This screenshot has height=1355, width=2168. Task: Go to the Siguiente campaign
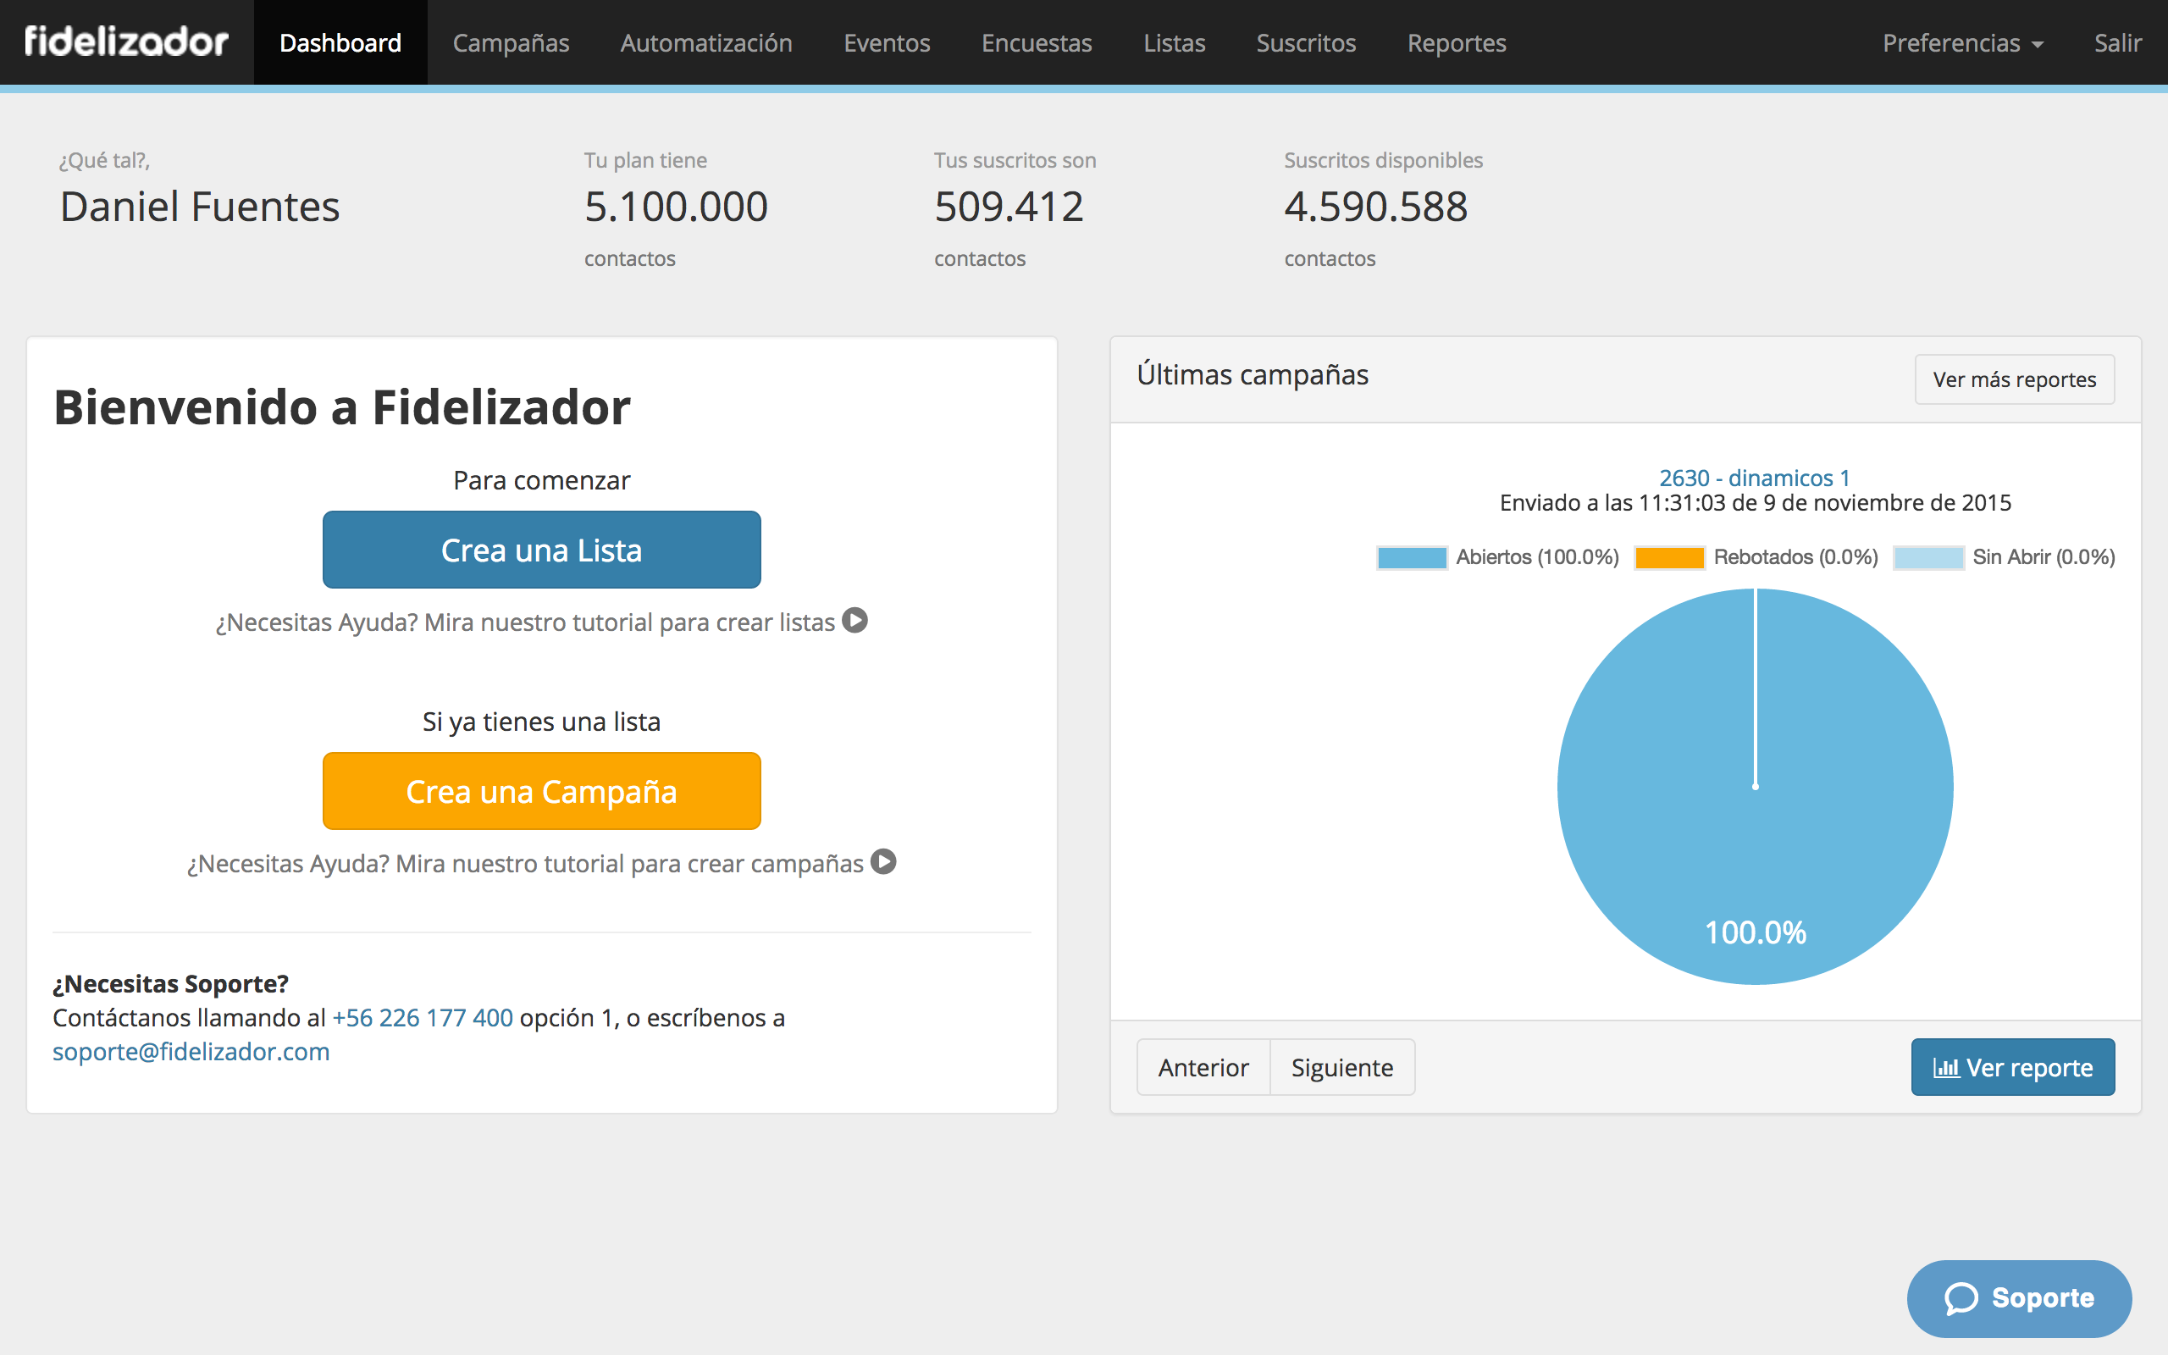tap(1342, 1067)
